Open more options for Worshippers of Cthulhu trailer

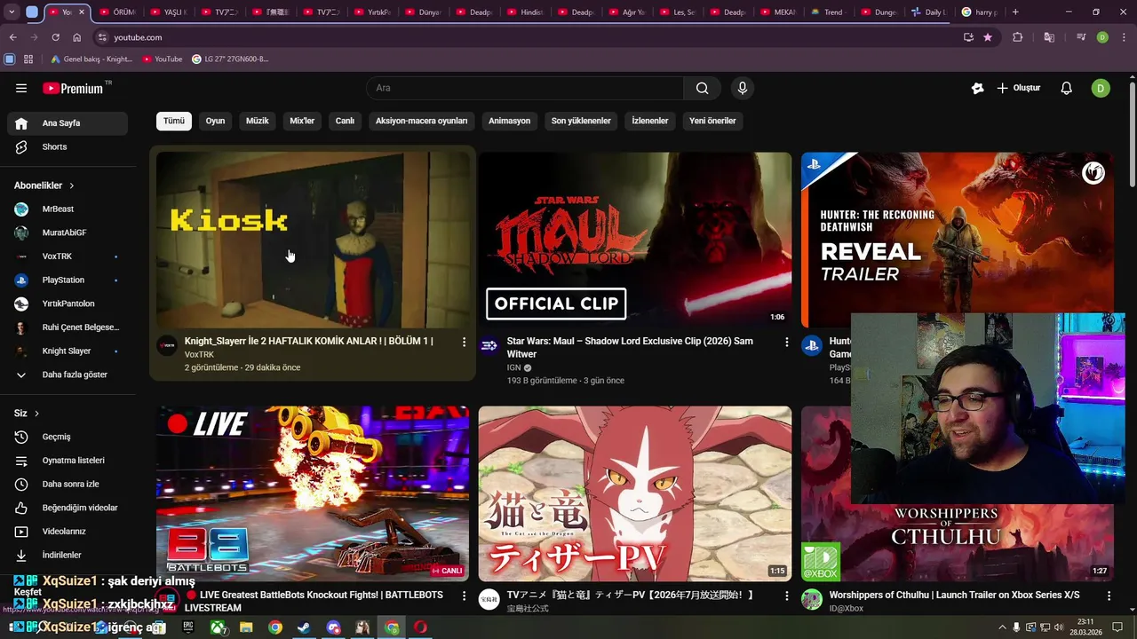click(1109, 596)
